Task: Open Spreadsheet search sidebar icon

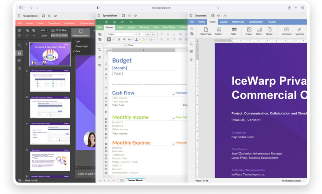Action: point(99,50)
